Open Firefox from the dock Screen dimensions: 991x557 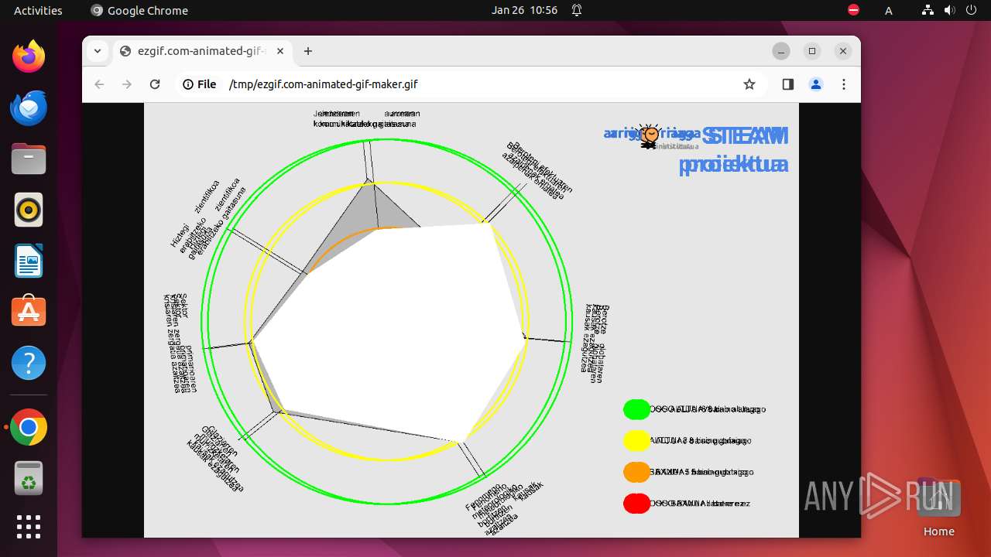coord(29,56)
